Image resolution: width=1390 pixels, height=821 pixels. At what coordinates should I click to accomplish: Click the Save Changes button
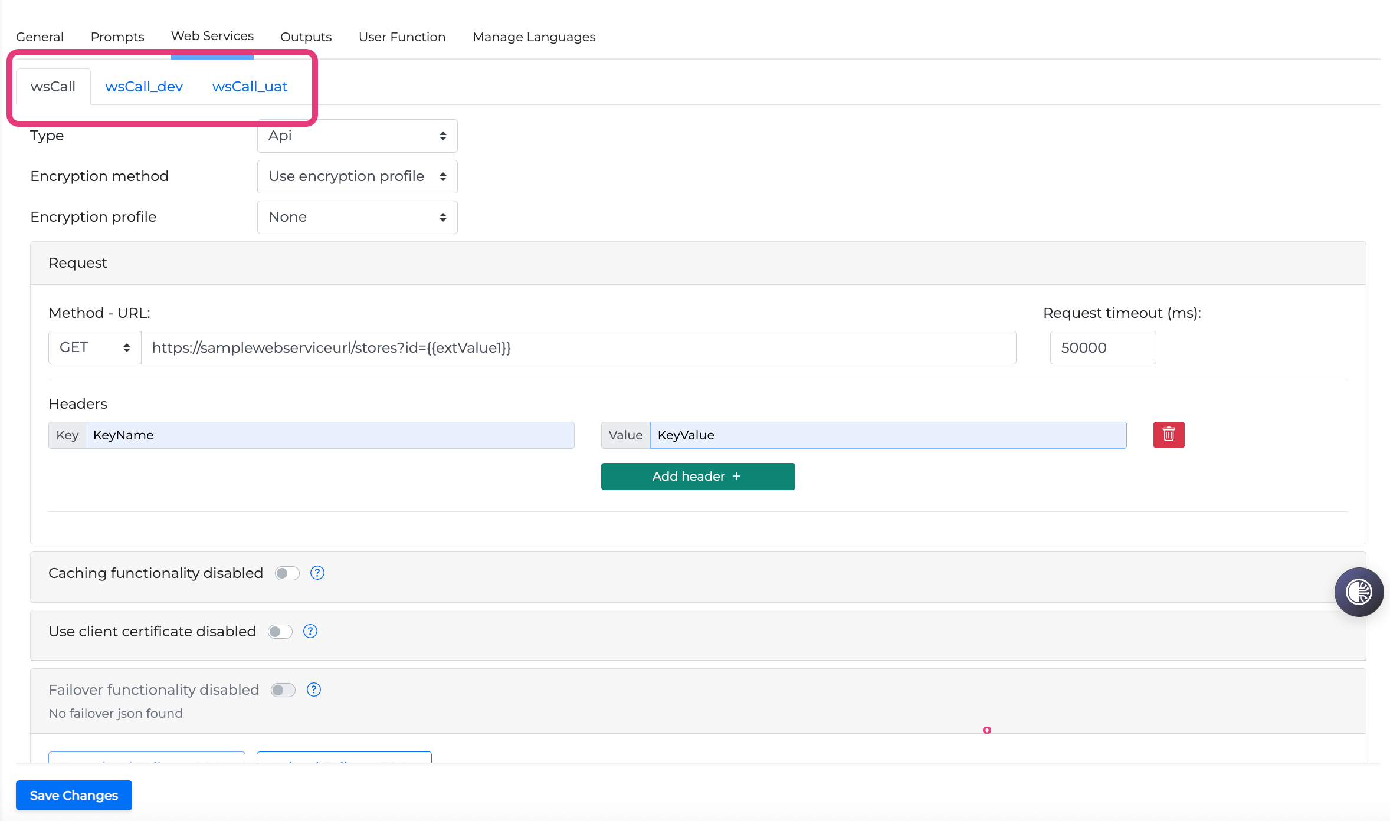[x=74, y=795]
